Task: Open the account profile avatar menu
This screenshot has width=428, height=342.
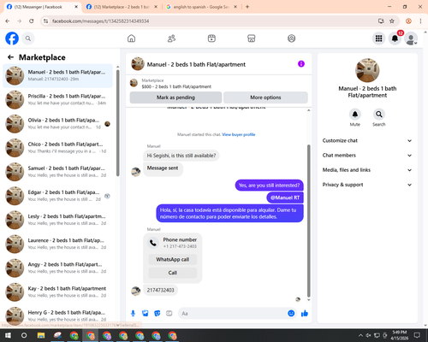Action: click(411, 38)
